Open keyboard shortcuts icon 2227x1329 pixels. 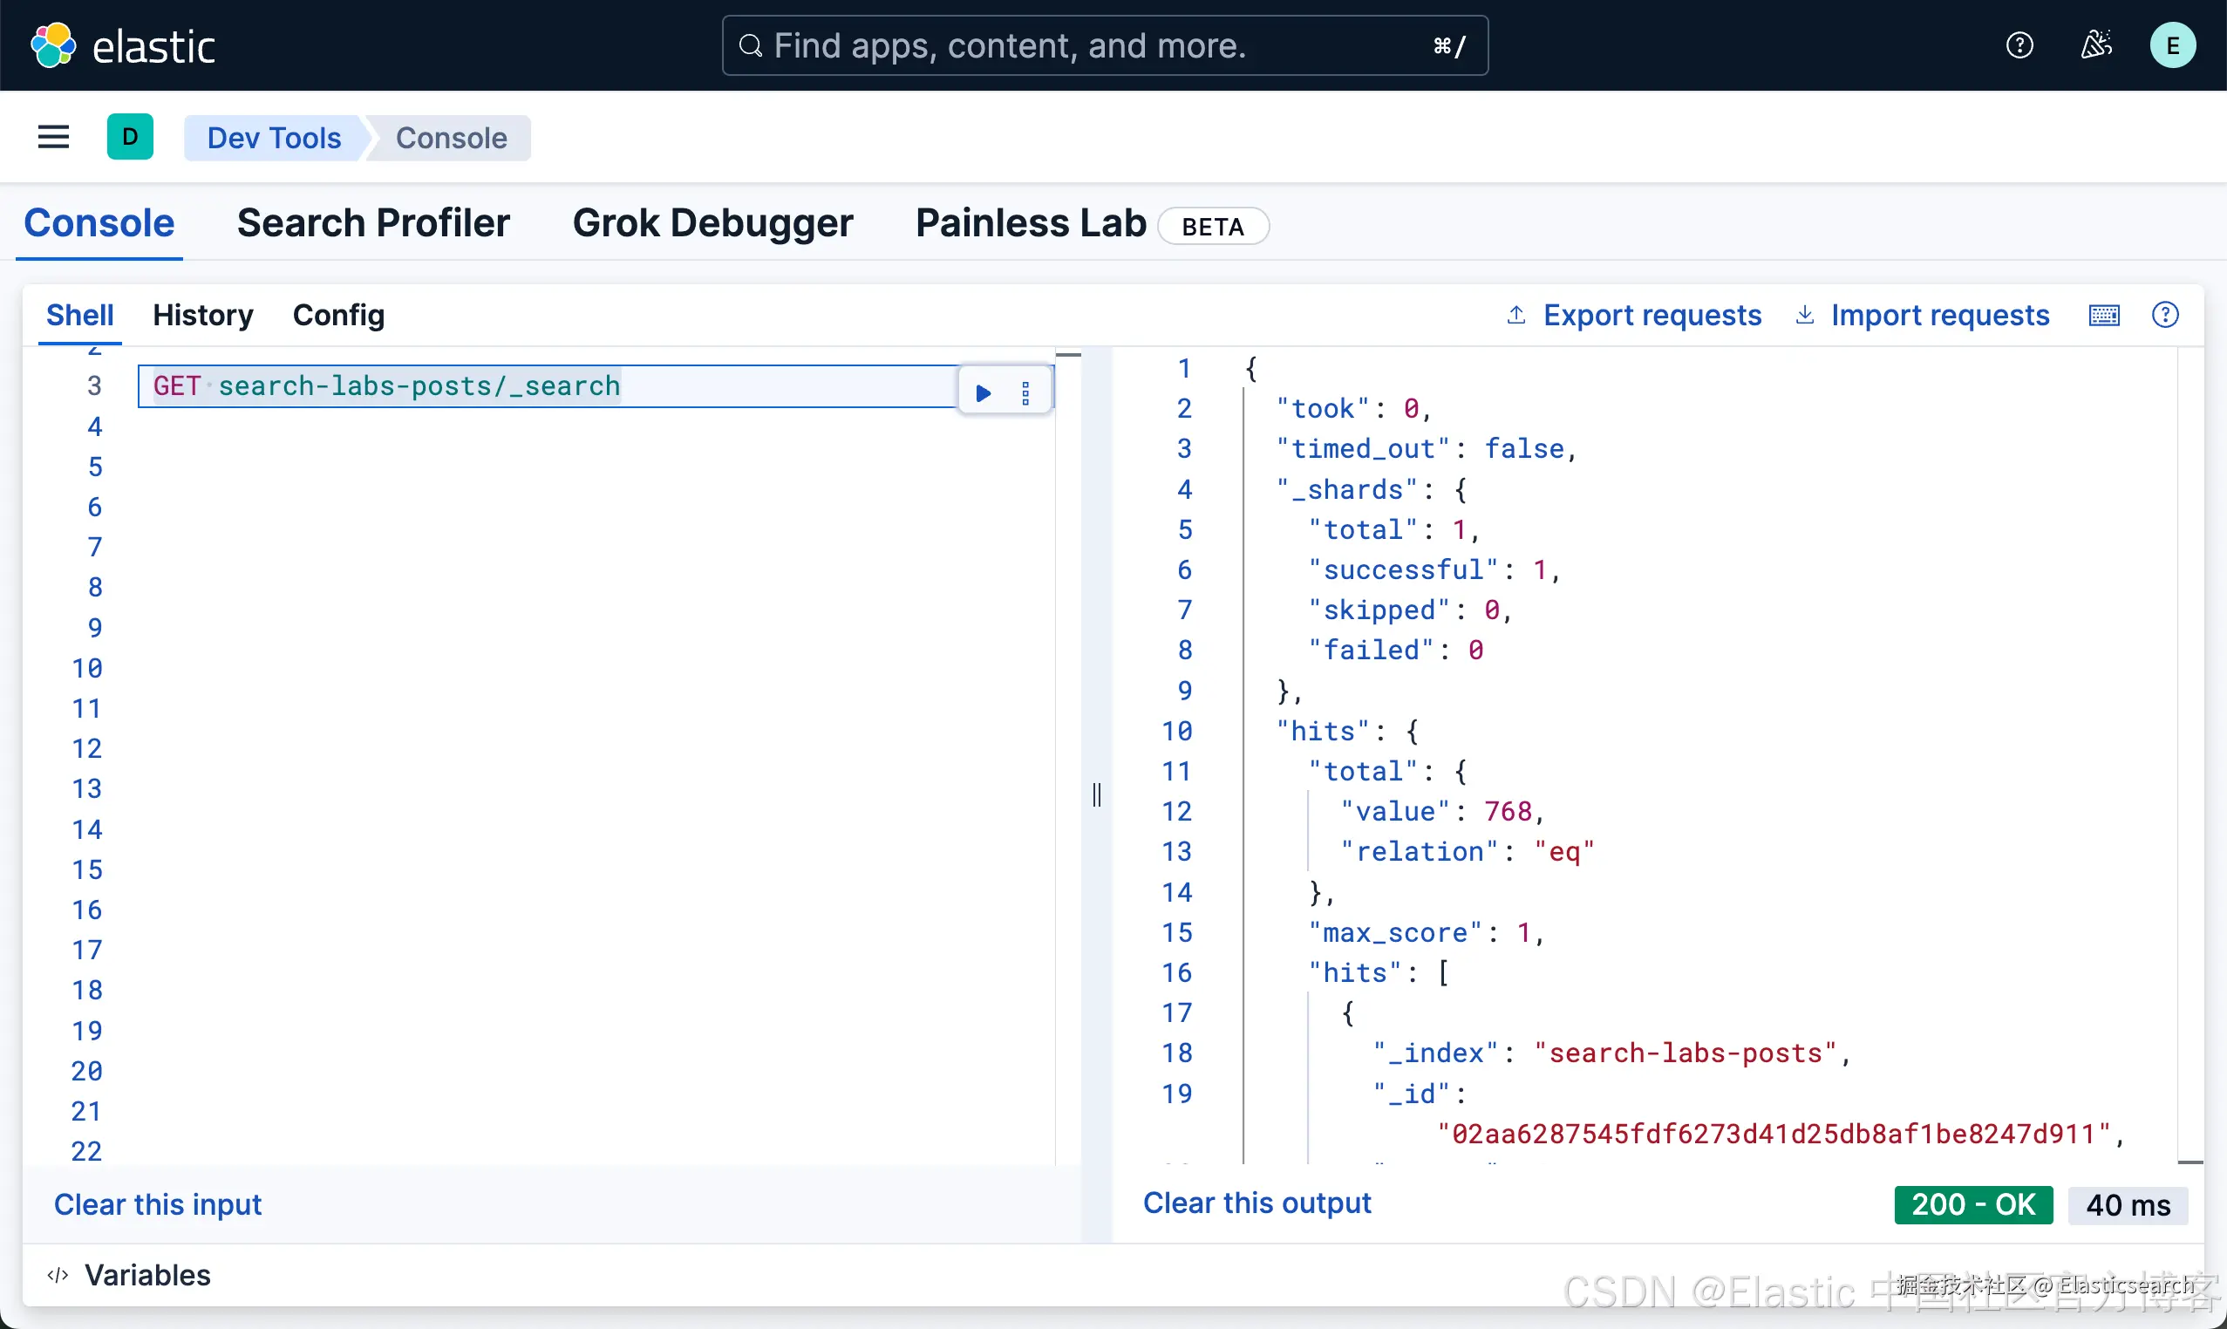coord(2103,315)
